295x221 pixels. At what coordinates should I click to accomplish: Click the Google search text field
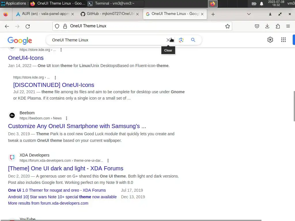[107, 40]
